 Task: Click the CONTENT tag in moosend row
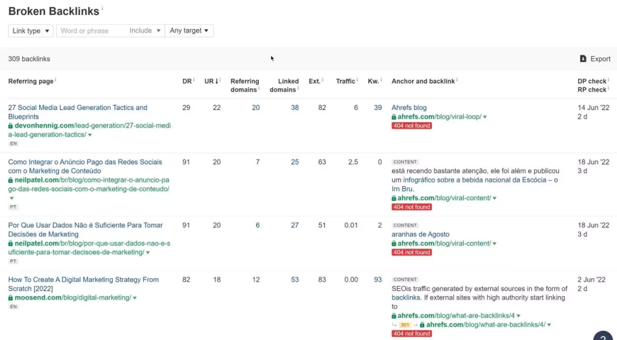tap(405, 279)
